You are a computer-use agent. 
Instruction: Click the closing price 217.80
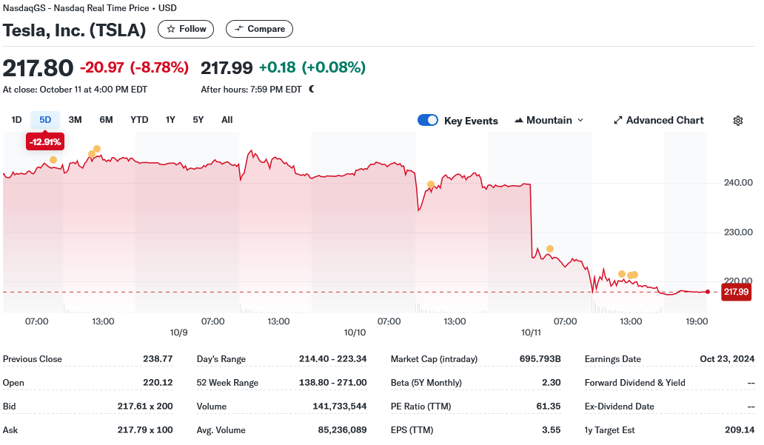coord(38,67)
